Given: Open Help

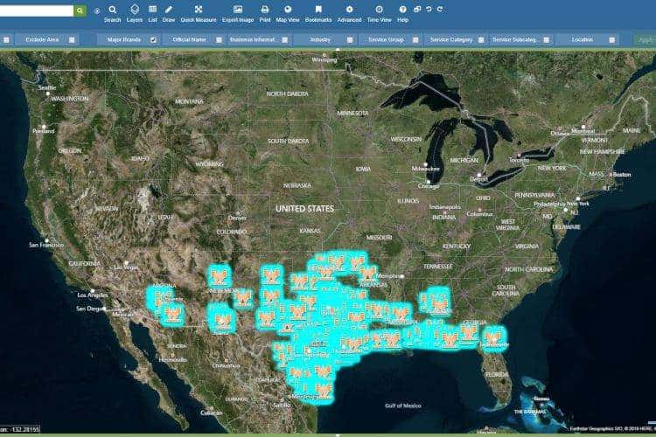Looking at the screenshot, I should [402, 14].
